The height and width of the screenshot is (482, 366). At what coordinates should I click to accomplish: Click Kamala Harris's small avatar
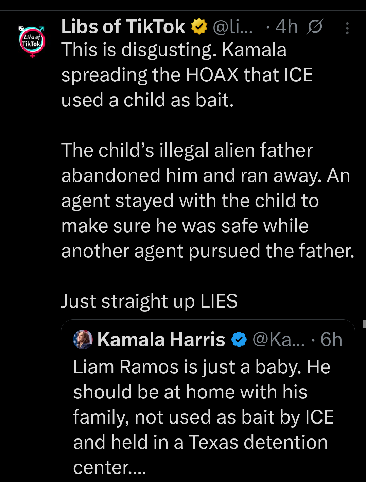pyautogui.click(x=83, y=340)
